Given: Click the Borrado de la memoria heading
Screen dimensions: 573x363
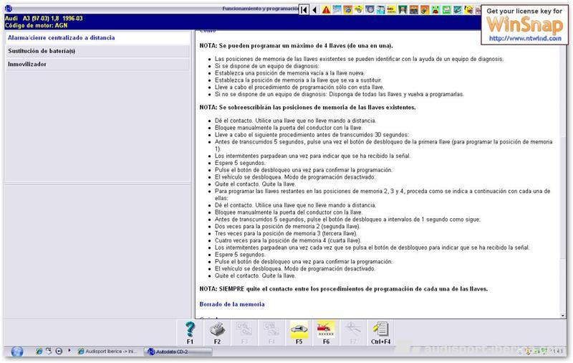Looking at the screenshot, I should point(232,304).
